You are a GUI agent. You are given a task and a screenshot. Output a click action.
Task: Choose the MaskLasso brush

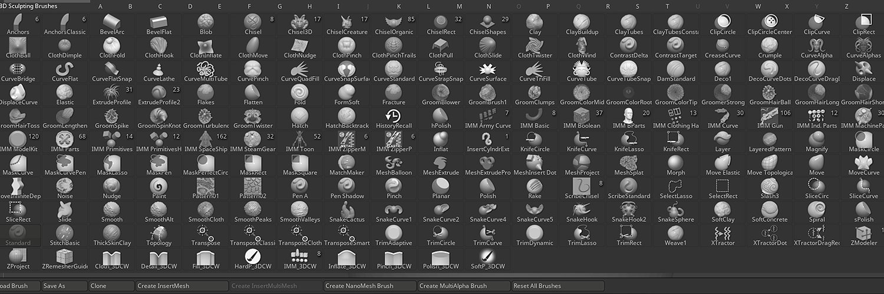click(112, 166)
